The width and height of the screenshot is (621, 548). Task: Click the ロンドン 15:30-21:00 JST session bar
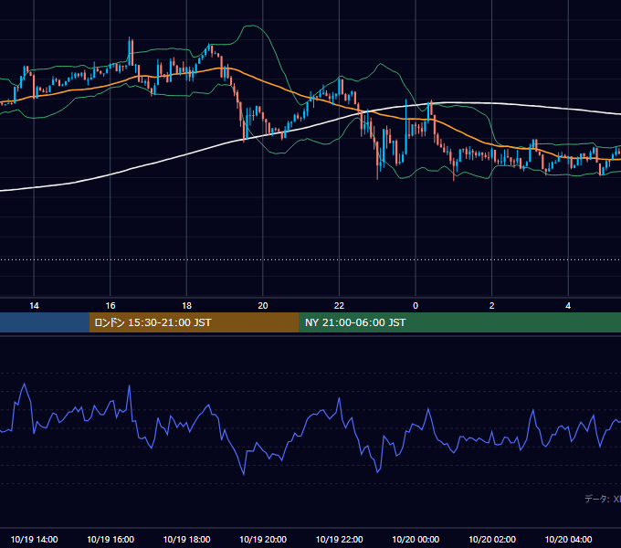point(194,322)
